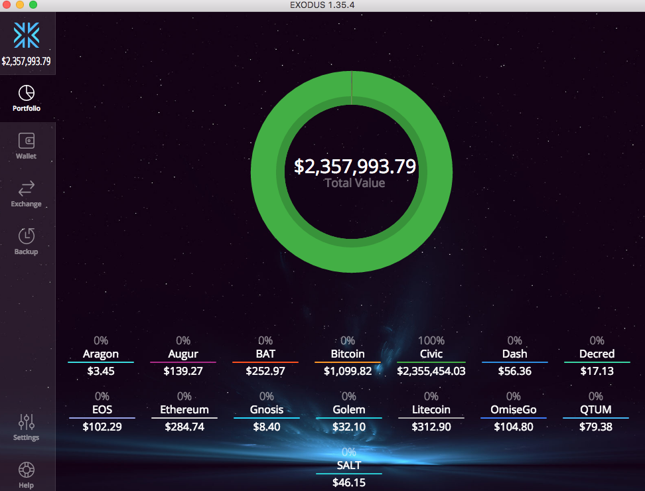Click the SALT value $46.15
The width and height of the screenshot is (645, 491).
pos(349,482)
